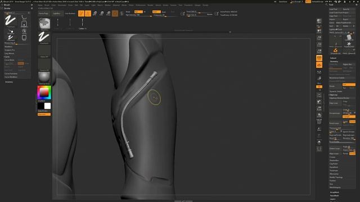
Task: Activate the Scale transform icon on top shelf
Action: tap(101, 13)
